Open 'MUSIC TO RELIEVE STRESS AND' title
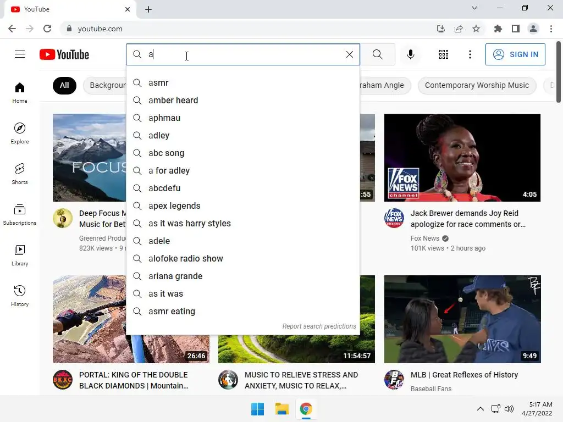 click(301, 380)
